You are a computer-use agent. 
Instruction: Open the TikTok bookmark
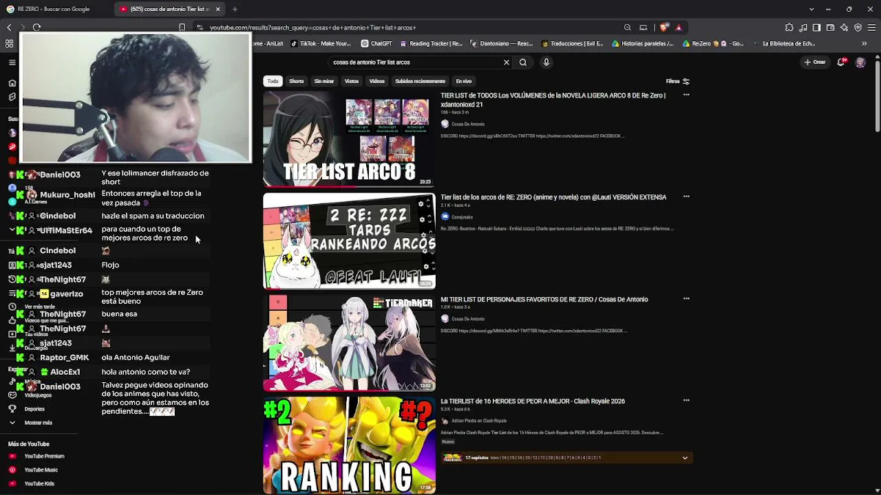(x=321, y=43)
